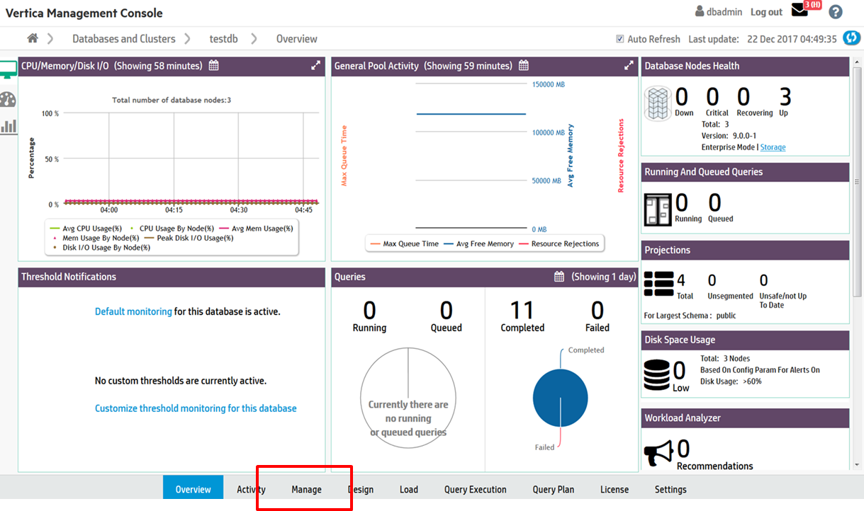Open the mail notifications envelope icon
Viewport: 864px width, 511px height.
[800, 11]
